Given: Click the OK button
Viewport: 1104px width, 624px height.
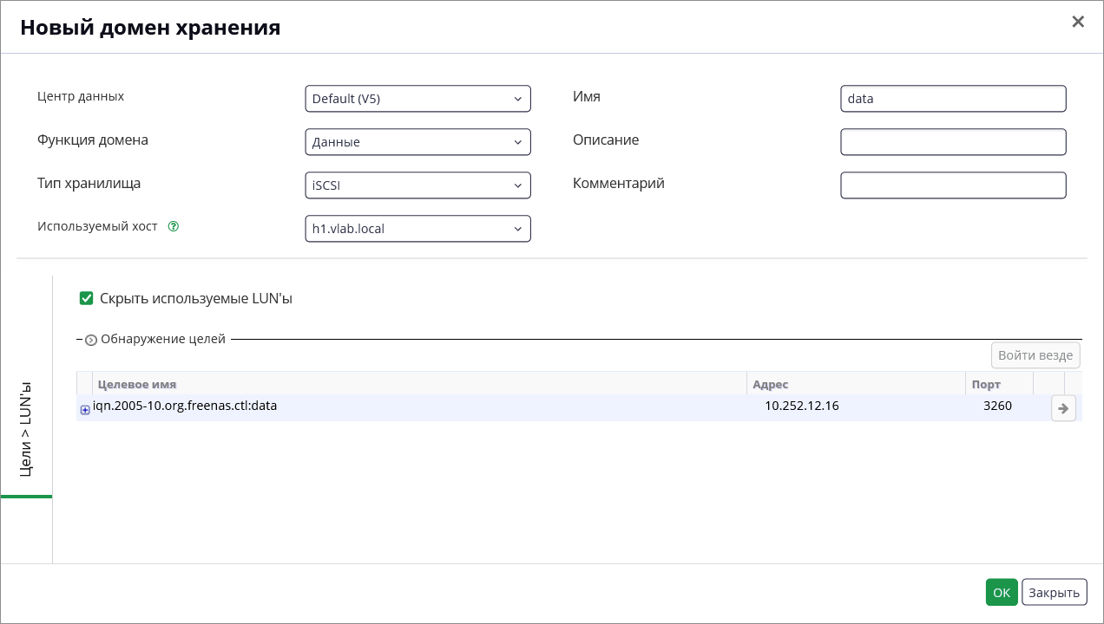Looking at the screenshot, I should point(1002,592).
